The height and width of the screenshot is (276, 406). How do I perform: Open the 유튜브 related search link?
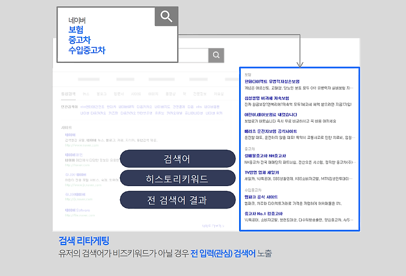tap(160, 113)
